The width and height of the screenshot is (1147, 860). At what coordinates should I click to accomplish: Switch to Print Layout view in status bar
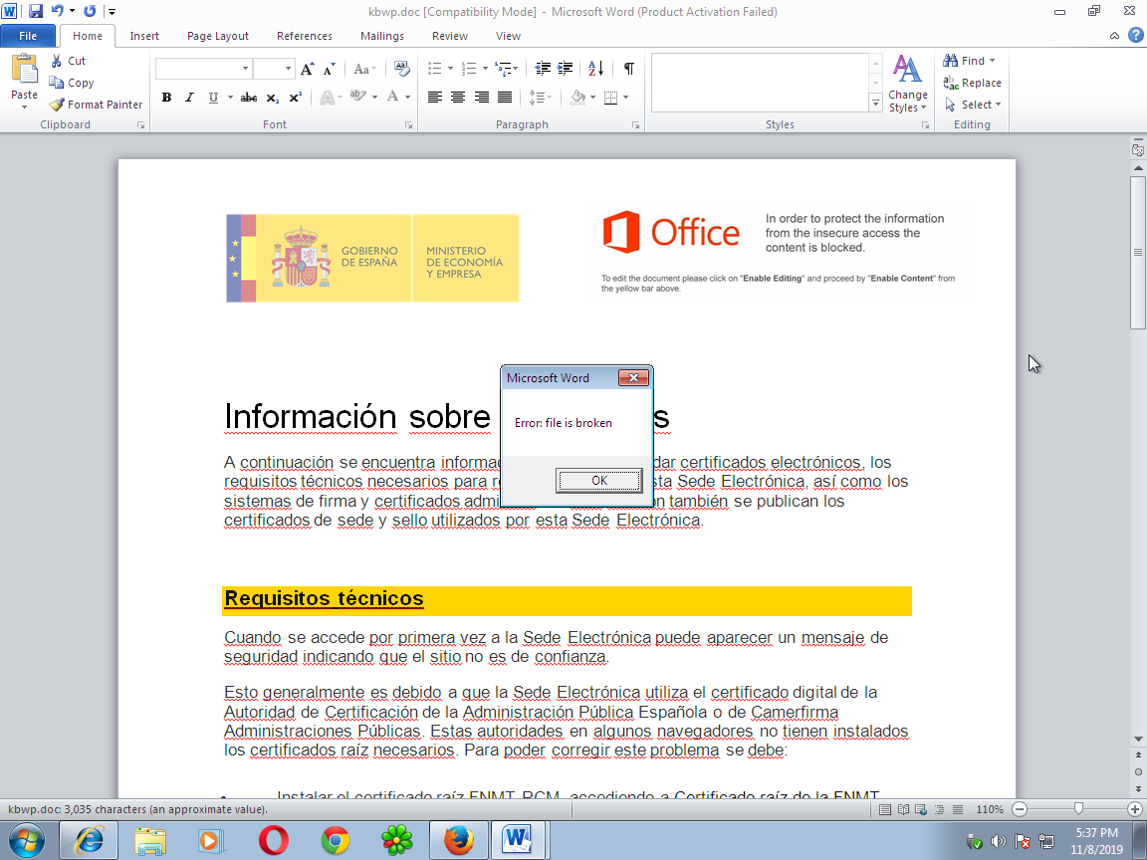pyautogui.click(x=884, y=809)
